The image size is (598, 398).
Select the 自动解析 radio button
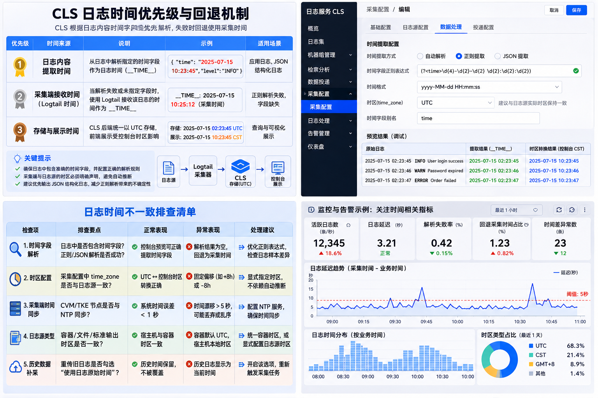pos(420,56)
